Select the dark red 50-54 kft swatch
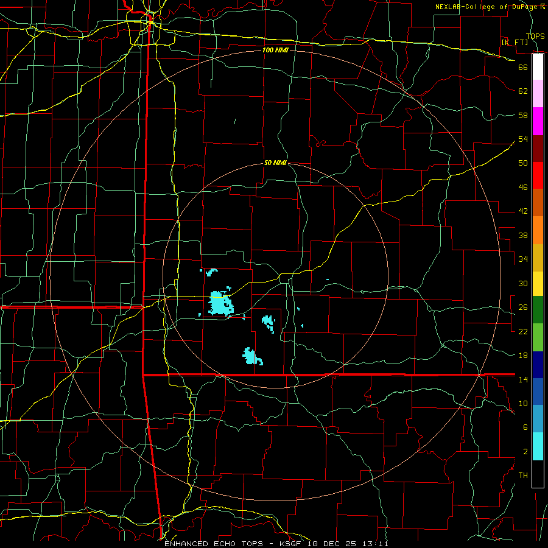Image resolution: width=548 pixels, height=548 pixels. [x=538, y=149]
